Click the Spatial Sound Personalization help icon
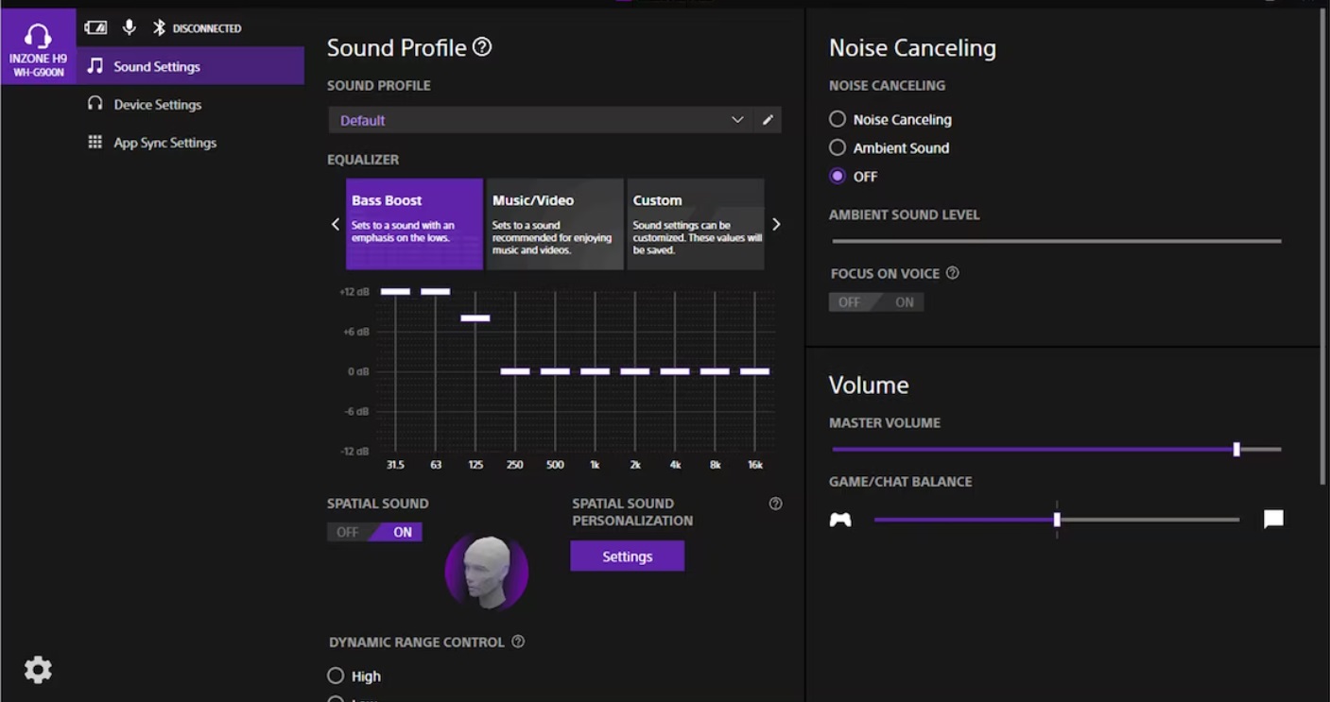 (775, 504)
